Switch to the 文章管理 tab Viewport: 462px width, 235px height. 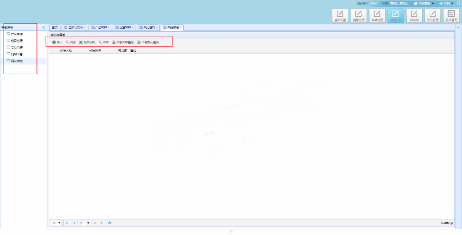[x=123, y=27]
